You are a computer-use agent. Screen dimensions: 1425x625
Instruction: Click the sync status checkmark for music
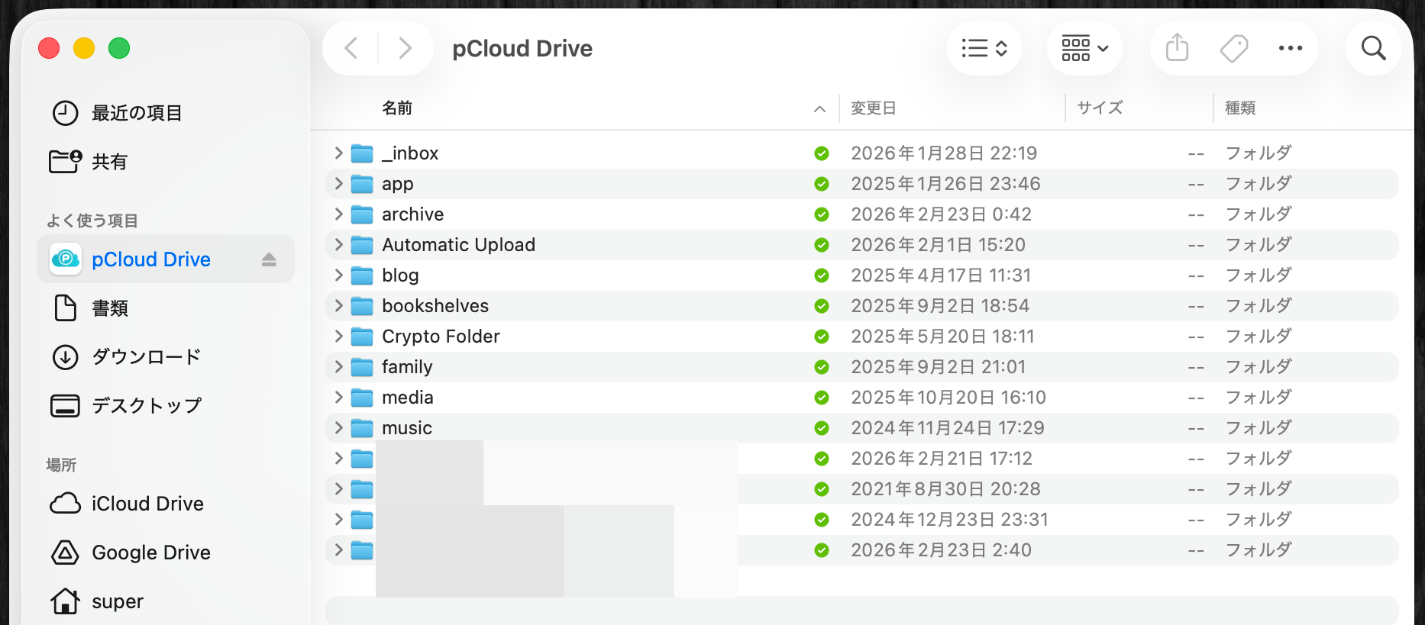point(822,428)
